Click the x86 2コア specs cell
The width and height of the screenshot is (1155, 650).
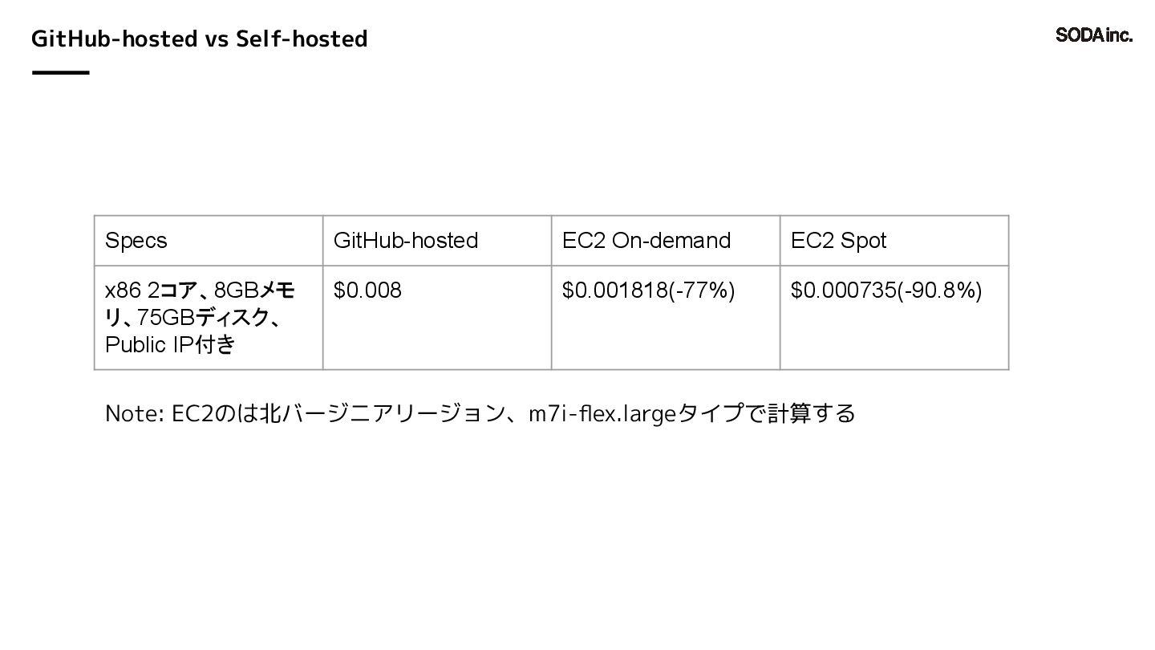point(209,318)
